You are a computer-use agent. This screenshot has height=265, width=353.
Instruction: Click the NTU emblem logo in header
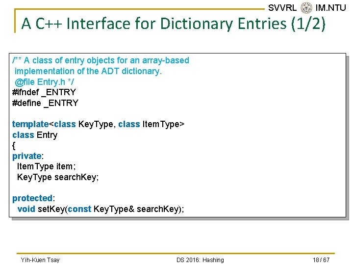306,8
